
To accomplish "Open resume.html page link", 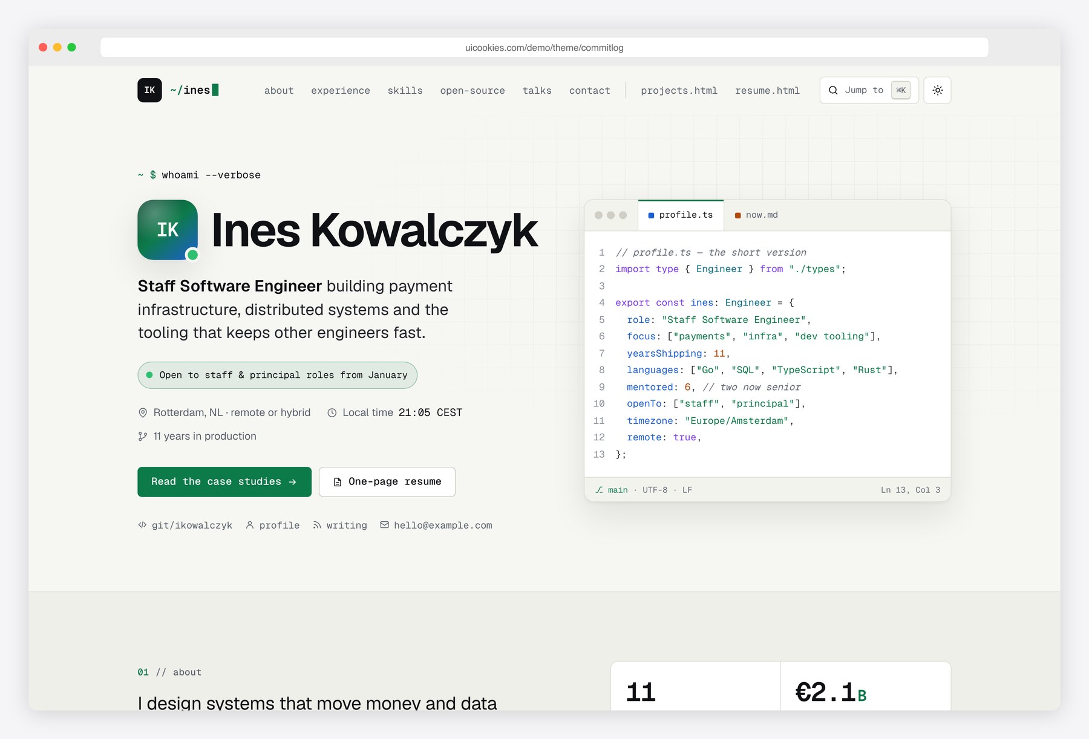I will [x=767, y=91].
